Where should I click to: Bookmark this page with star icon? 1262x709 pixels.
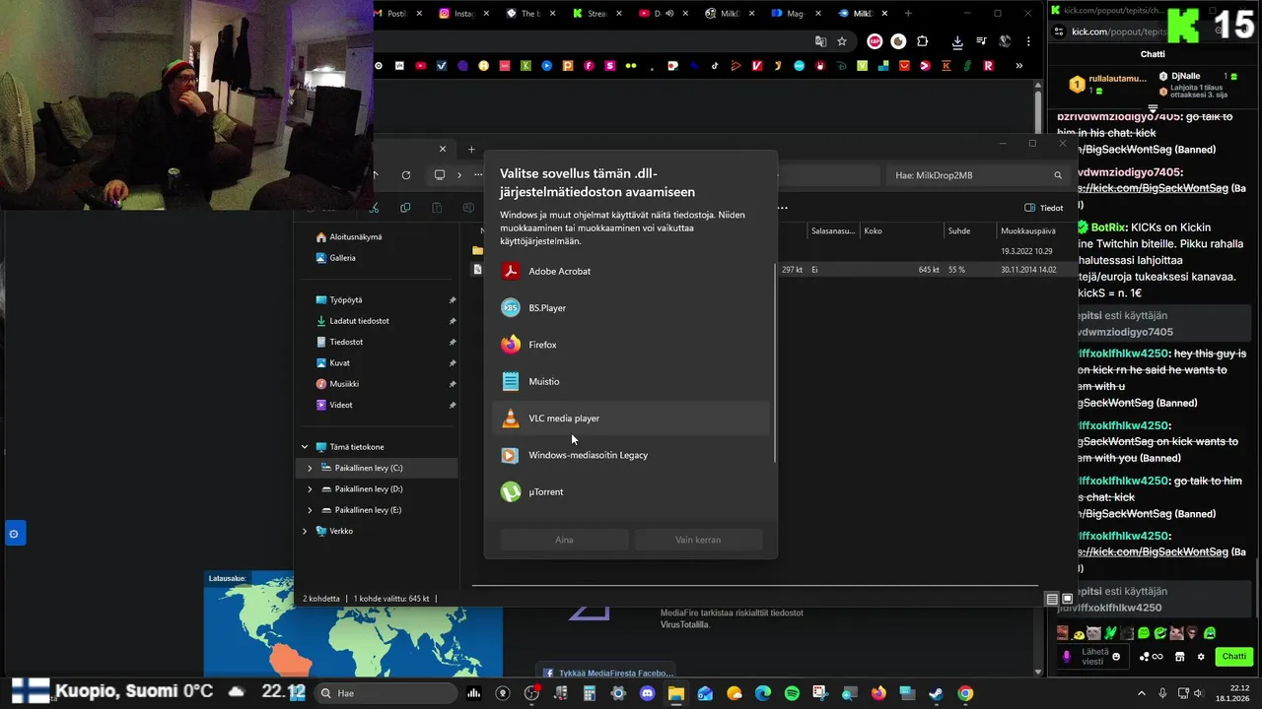tap(842, 41)
